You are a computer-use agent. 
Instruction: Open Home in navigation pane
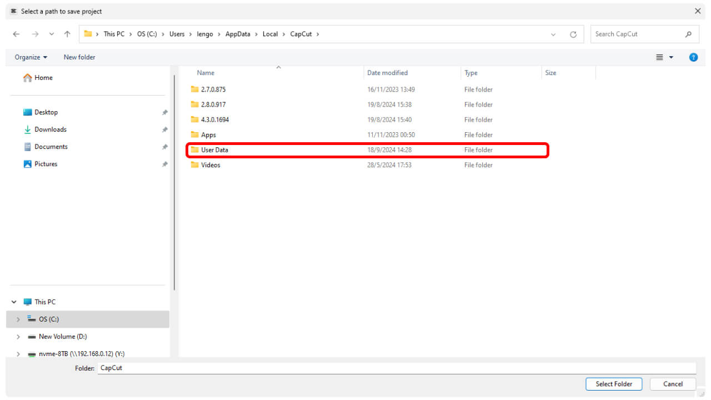pos(38,78)
